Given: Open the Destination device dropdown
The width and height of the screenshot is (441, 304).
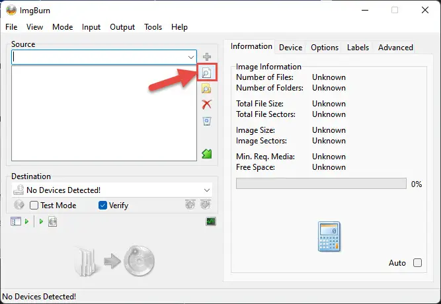Looking at the screenshot, I should click(207, 190).
